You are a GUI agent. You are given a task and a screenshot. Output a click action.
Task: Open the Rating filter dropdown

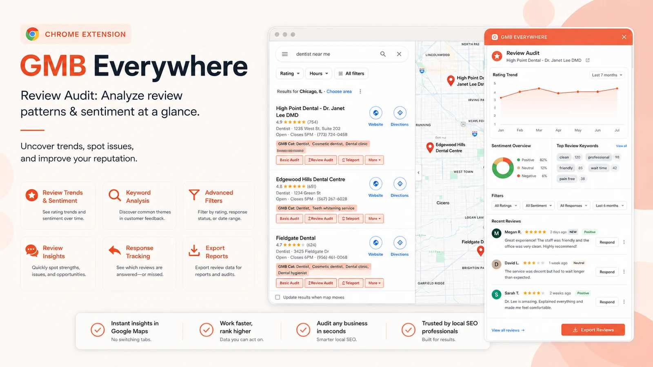point(290,73)
